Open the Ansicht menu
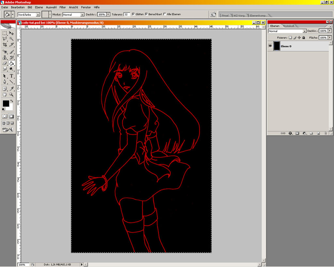334x267 pixels. pos(73,7)
